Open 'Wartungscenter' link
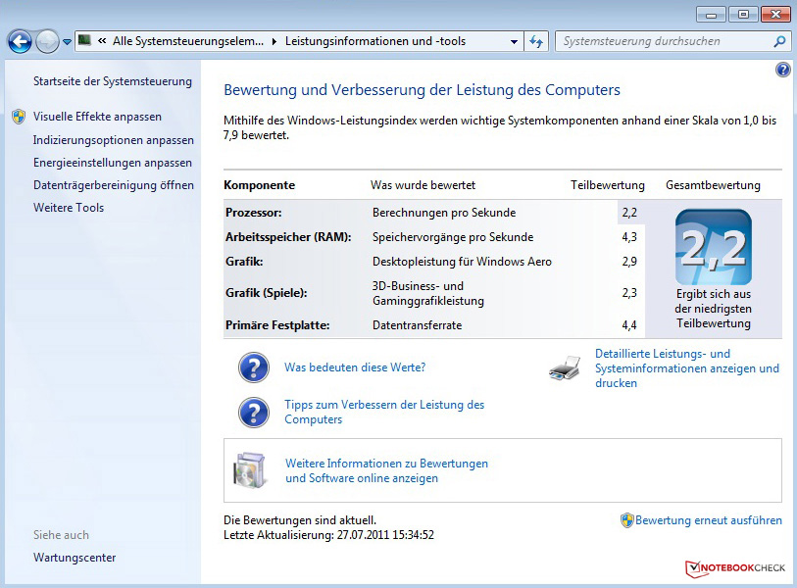Image resolution: width=797 pixels, height=588 pixels. pos(75,558)
